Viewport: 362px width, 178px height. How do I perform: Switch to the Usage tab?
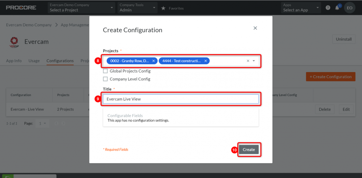tap(34, 61)
